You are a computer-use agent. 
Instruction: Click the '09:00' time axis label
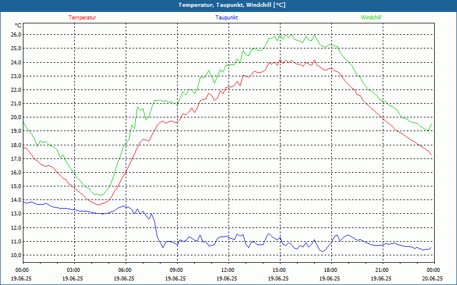click(x=176, y=270)
